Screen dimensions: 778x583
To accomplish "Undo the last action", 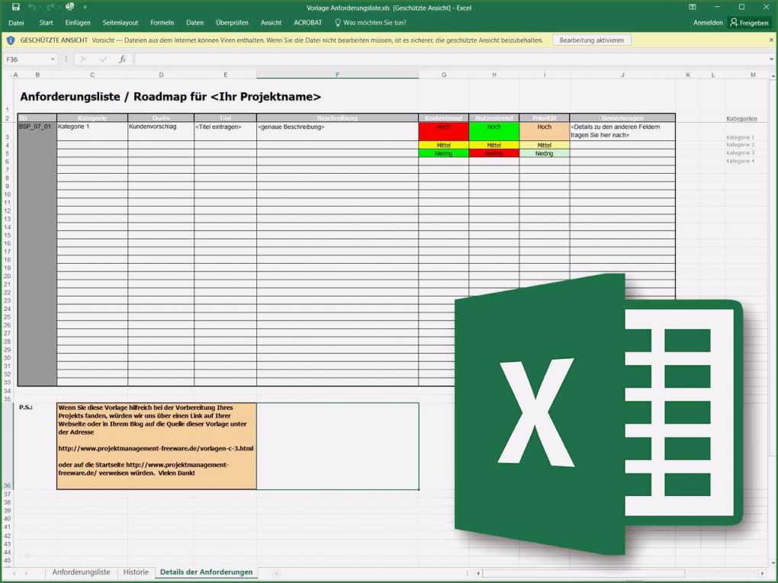I will [34, 7].
